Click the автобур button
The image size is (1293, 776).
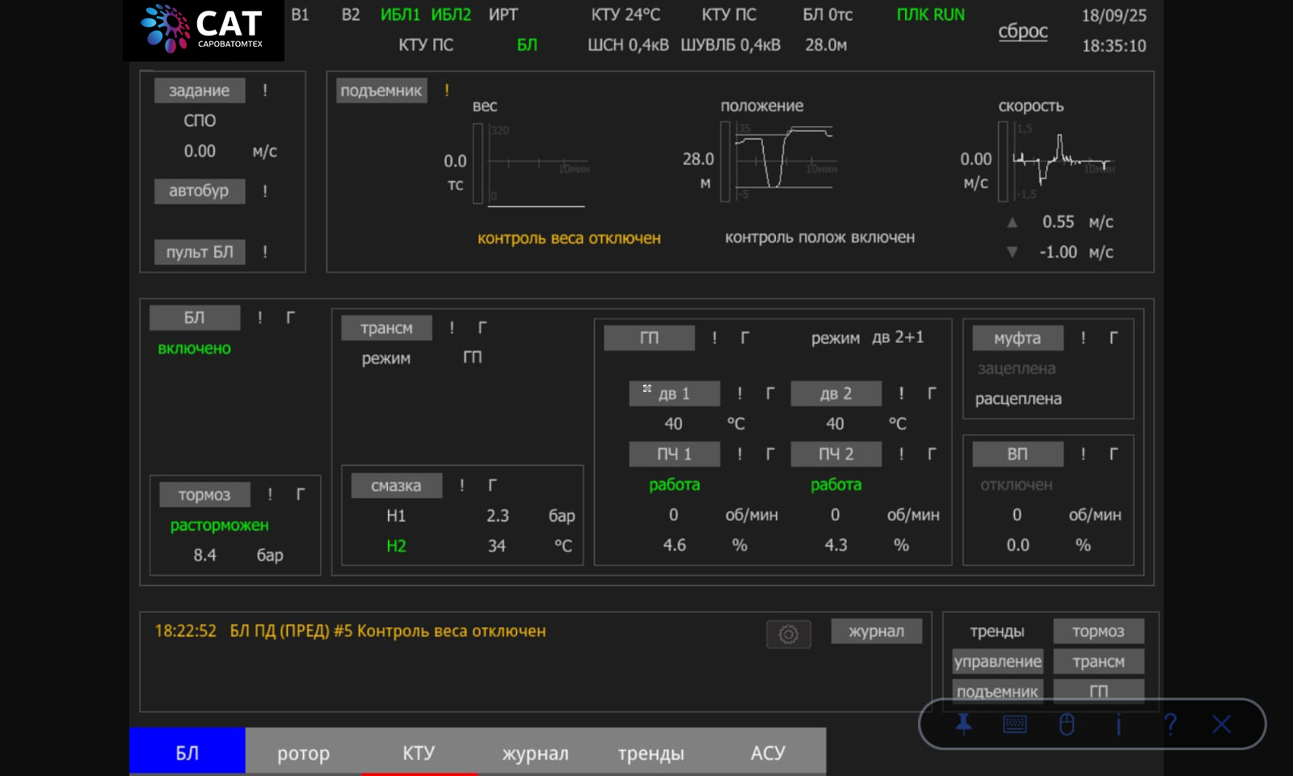pyautogui.click(x=200, y=191)
